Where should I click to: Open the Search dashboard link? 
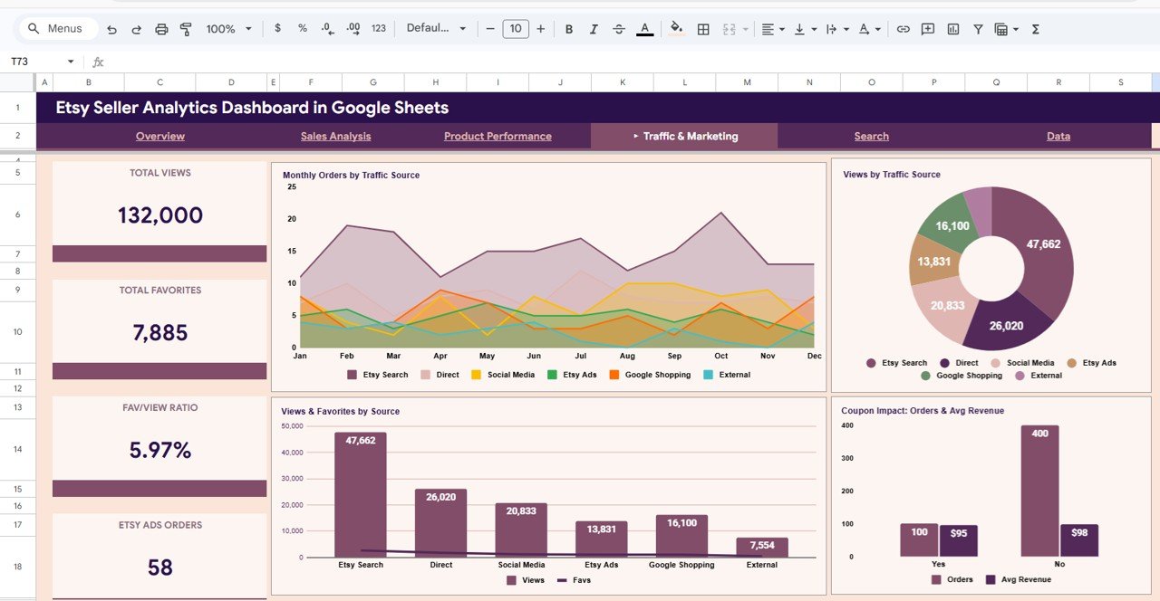(x=871, y=136)
